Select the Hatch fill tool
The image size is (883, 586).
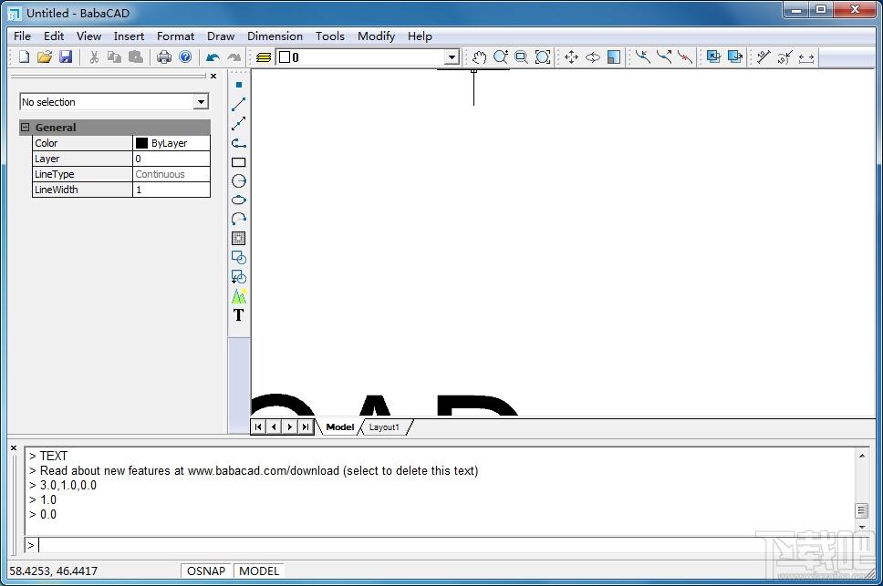(x=239, y=238)
